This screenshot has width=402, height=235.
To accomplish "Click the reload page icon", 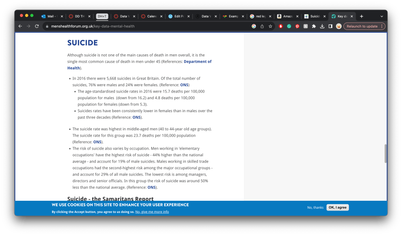I will point(37,26).
